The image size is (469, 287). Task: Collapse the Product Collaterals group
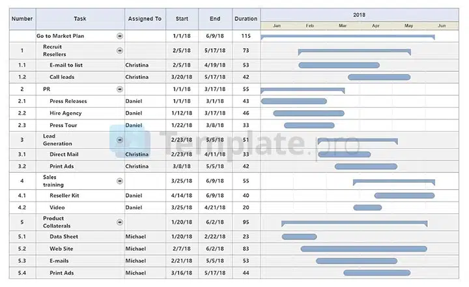[119, 222]
